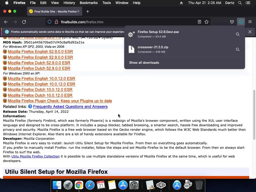Click the MD5 hash value text

click(x=54, y=42)
